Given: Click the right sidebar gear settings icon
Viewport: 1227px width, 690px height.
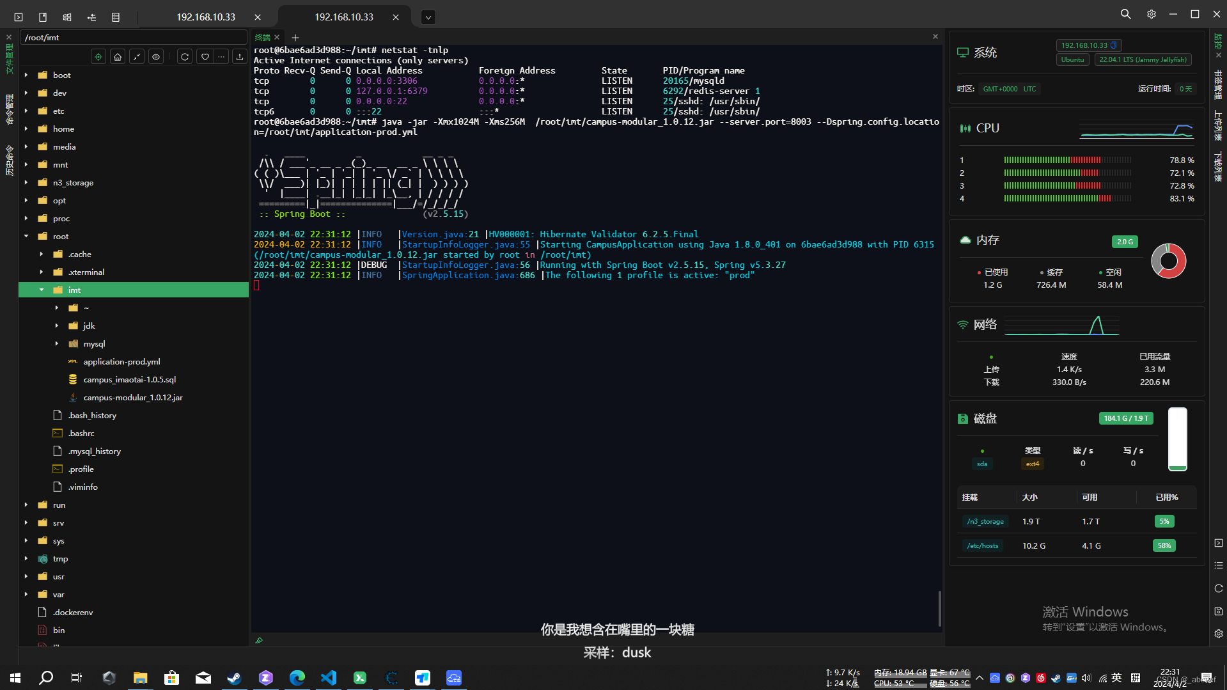Looking at the screenshot, I should (x=1219, y=634).
